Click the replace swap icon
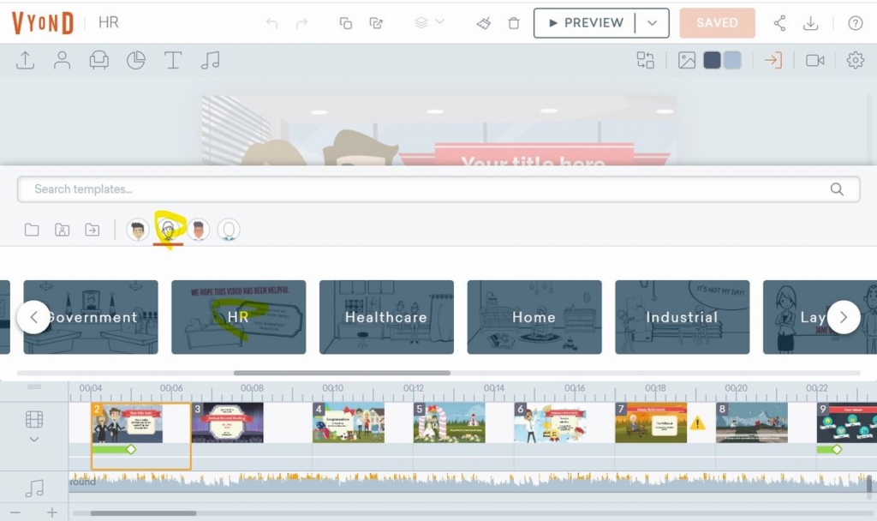Viewport: 877px width, 521px height. [646, 60]
